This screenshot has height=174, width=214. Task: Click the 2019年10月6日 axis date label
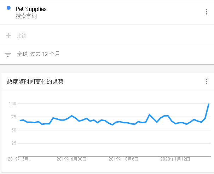point(123,159)
